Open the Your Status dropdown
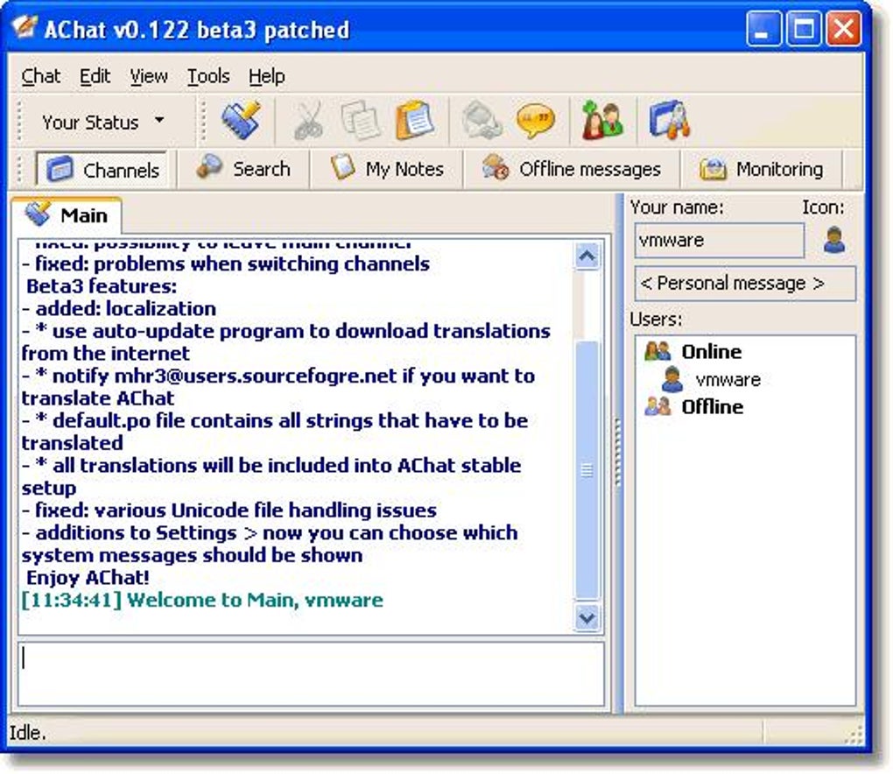This screenshot has height=774, width=893. click(x=102, y=122)
